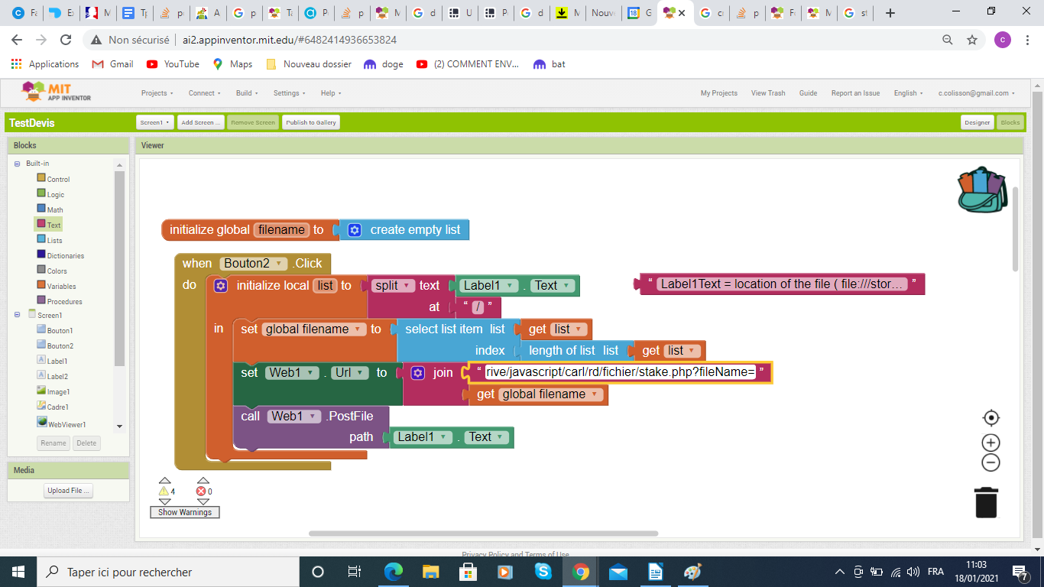Switch to Designer view
Image resolution: width=1044 pixels, height=587 pixels.
point(977,122)
